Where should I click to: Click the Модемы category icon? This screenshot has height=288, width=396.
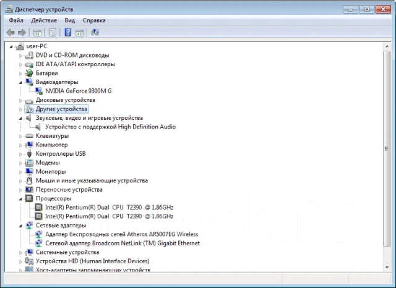tap(29, 163)
